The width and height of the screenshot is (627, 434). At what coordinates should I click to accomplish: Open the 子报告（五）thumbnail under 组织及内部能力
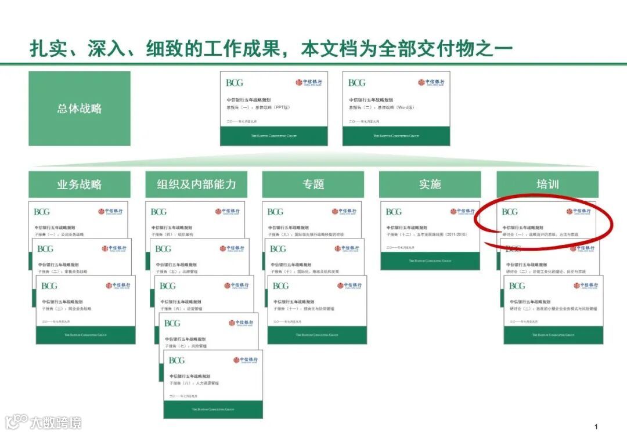pos(200,256)
